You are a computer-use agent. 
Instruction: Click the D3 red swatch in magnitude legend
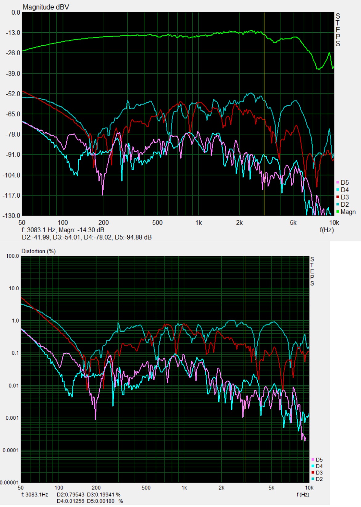coord(338,197)
